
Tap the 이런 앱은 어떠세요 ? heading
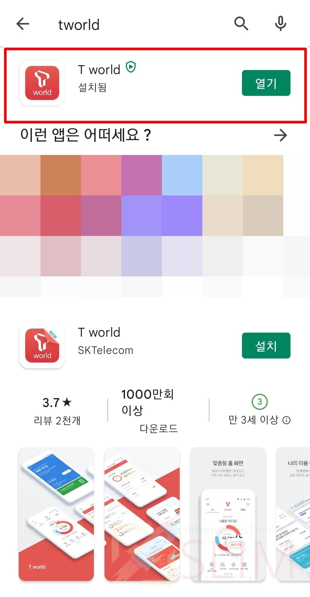pyautogui.click(x=86, y=135)
